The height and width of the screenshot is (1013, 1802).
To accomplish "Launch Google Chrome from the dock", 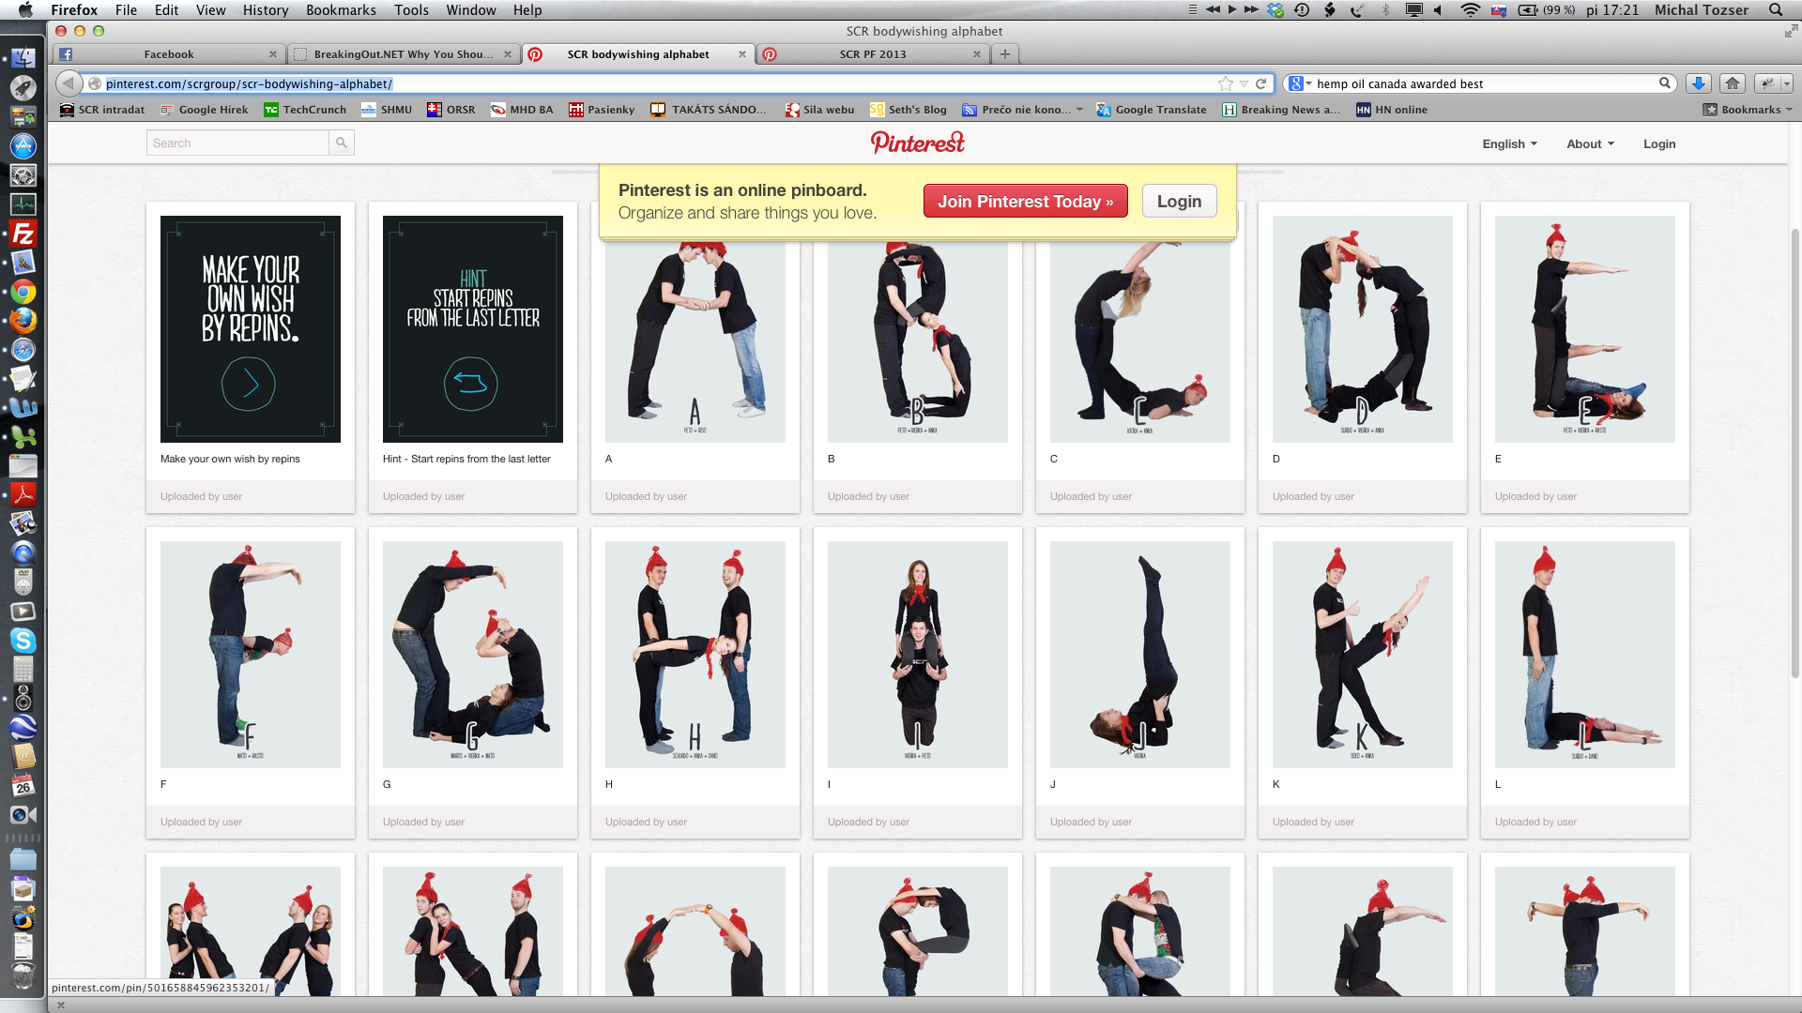I will coord(23,292).
